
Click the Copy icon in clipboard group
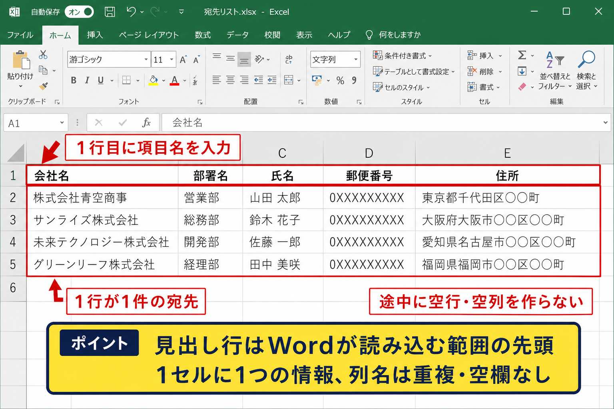coord(43,70)
